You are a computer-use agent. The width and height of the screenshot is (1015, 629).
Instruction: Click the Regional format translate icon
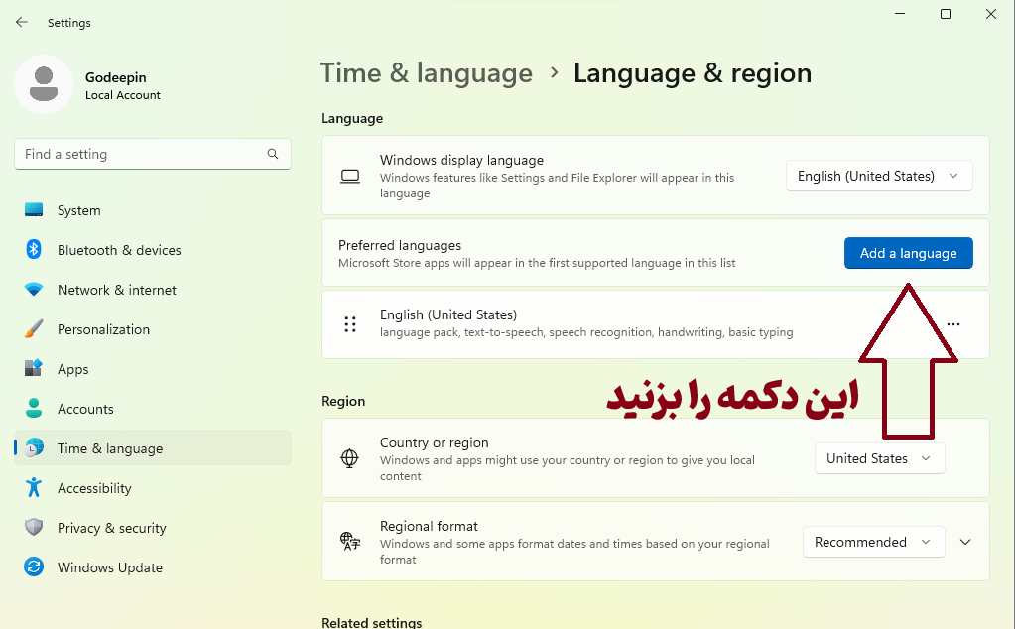pyautogui.click(x=350, y=541)
